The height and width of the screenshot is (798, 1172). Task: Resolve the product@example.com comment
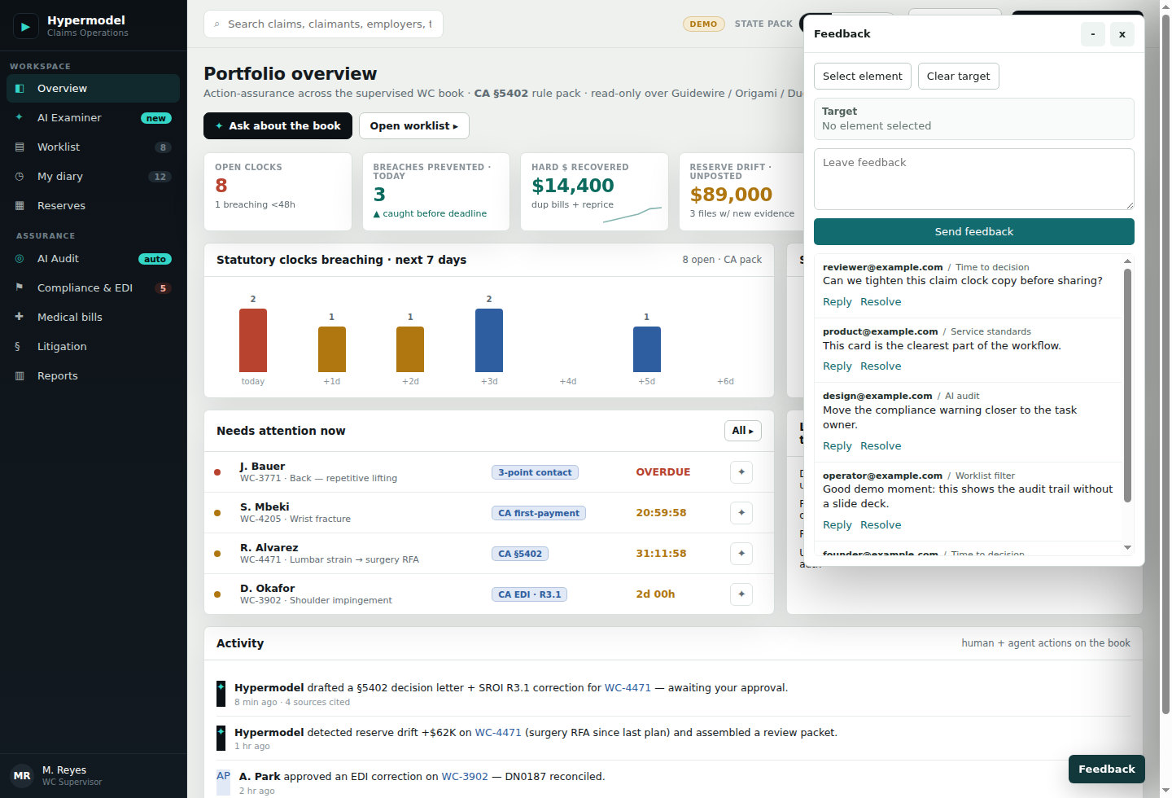pyautogui.click(x=881, y=366)
